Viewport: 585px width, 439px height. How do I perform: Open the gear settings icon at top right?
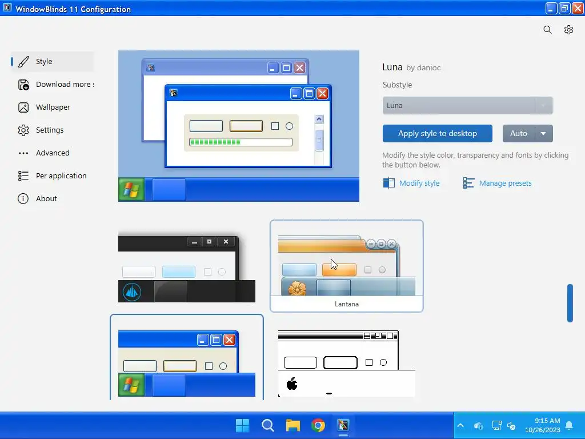pyautogui.click(x=568, y=30)
